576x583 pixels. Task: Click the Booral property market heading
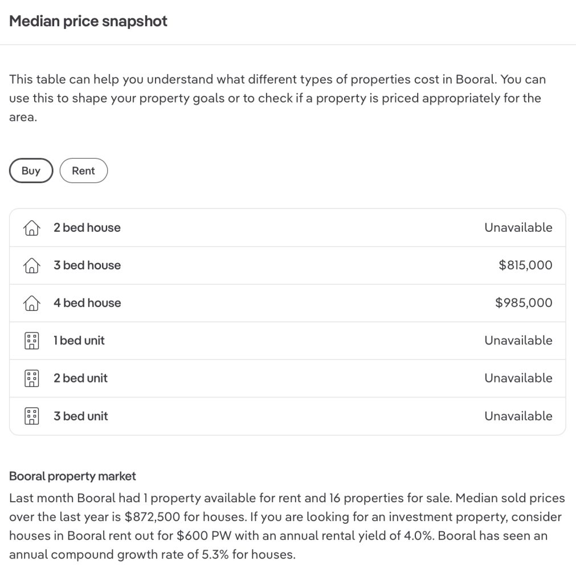point(72,476)
